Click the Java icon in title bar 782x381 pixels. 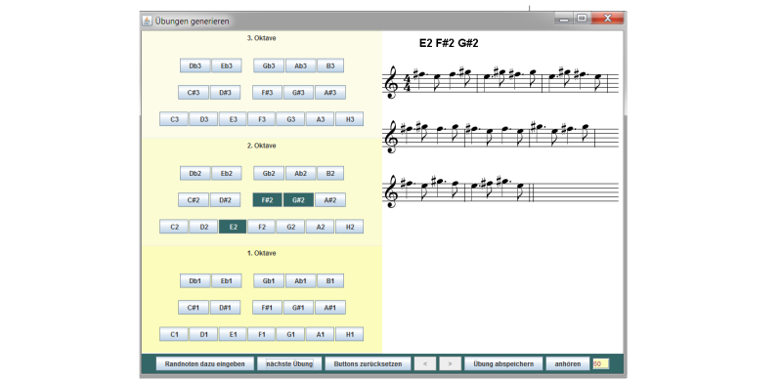click(x=147, y=21)
